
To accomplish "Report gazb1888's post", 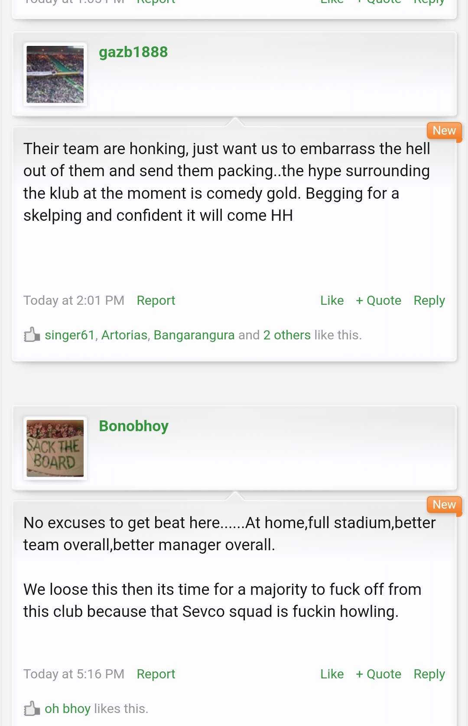I will click(156, 300).
